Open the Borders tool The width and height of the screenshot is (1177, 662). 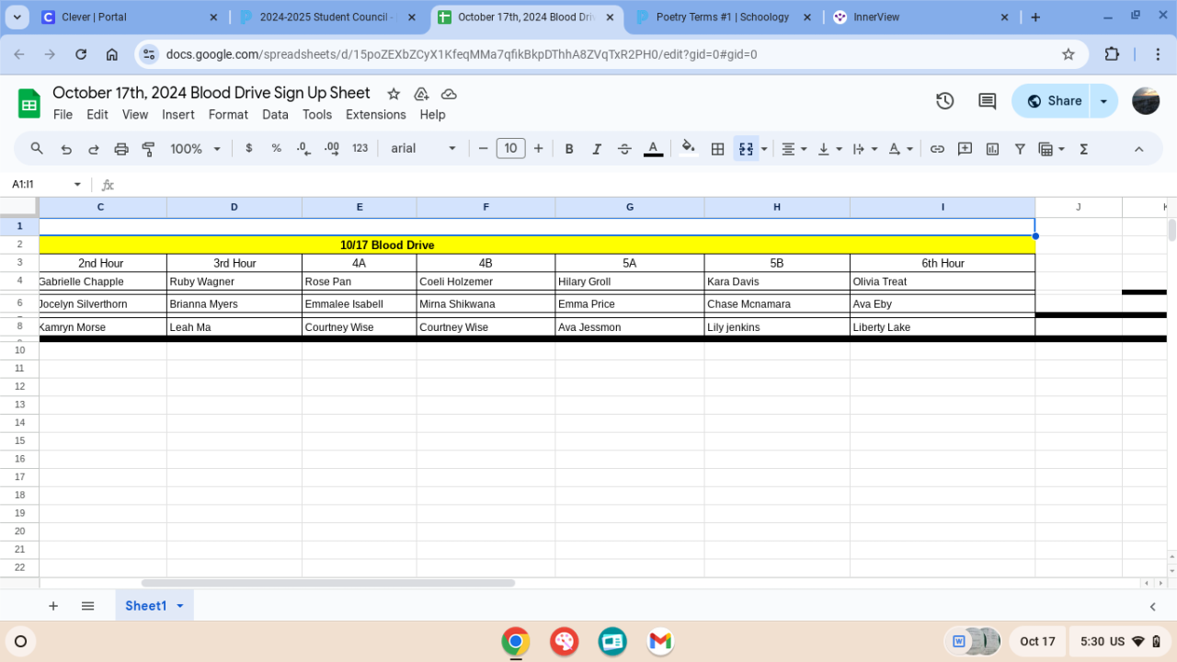click(718, 149)
